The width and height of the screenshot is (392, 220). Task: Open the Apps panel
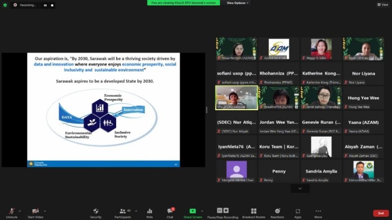click(x=298, y=213)
